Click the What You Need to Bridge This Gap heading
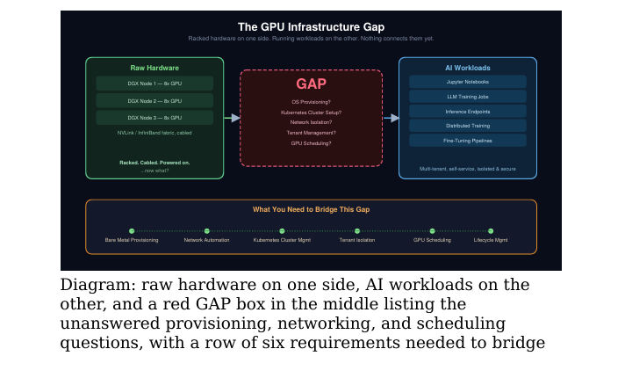This screenshot has width=625, height=378. click(x=312, y=209)
